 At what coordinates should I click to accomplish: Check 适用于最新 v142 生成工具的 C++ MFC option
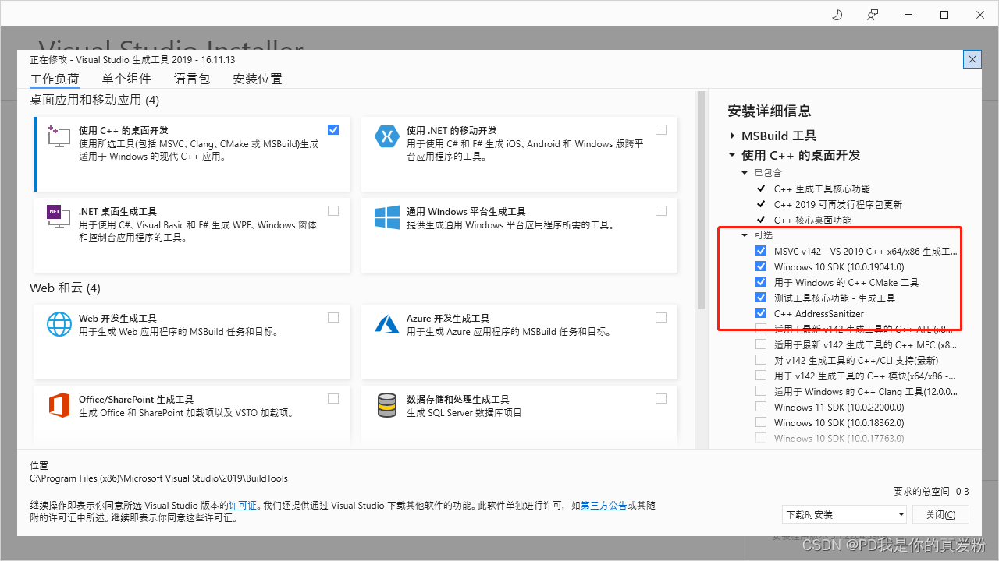coord(761,344)
